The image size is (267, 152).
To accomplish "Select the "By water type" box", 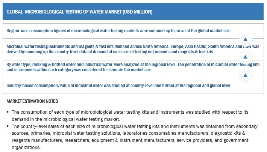I will (124, 66).
